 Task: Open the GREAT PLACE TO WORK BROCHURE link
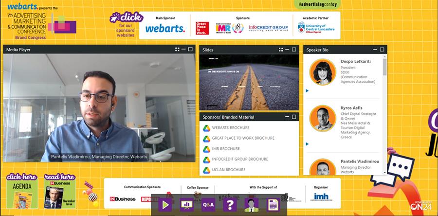coord(243,138)
